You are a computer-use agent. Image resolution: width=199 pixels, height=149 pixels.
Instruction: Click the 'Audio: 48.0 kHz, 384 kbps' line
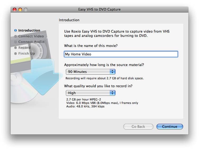85,106
